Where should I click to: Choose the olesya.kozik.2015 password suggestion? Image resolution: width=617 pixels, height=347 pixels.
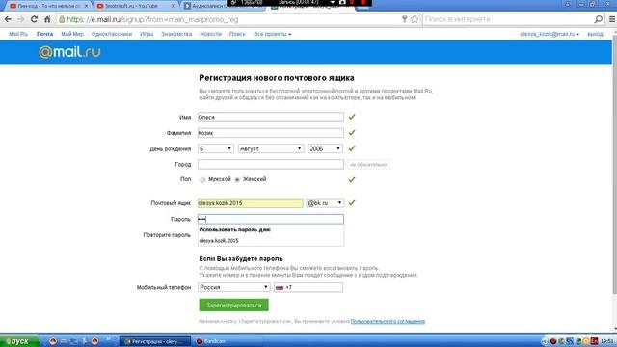[271, 240]
